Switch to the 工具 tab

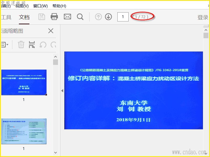click(6, 17)
